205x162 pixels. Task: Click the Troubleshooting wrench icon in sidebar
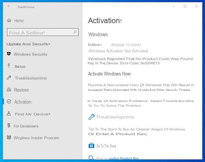click(x=9, y=77)
